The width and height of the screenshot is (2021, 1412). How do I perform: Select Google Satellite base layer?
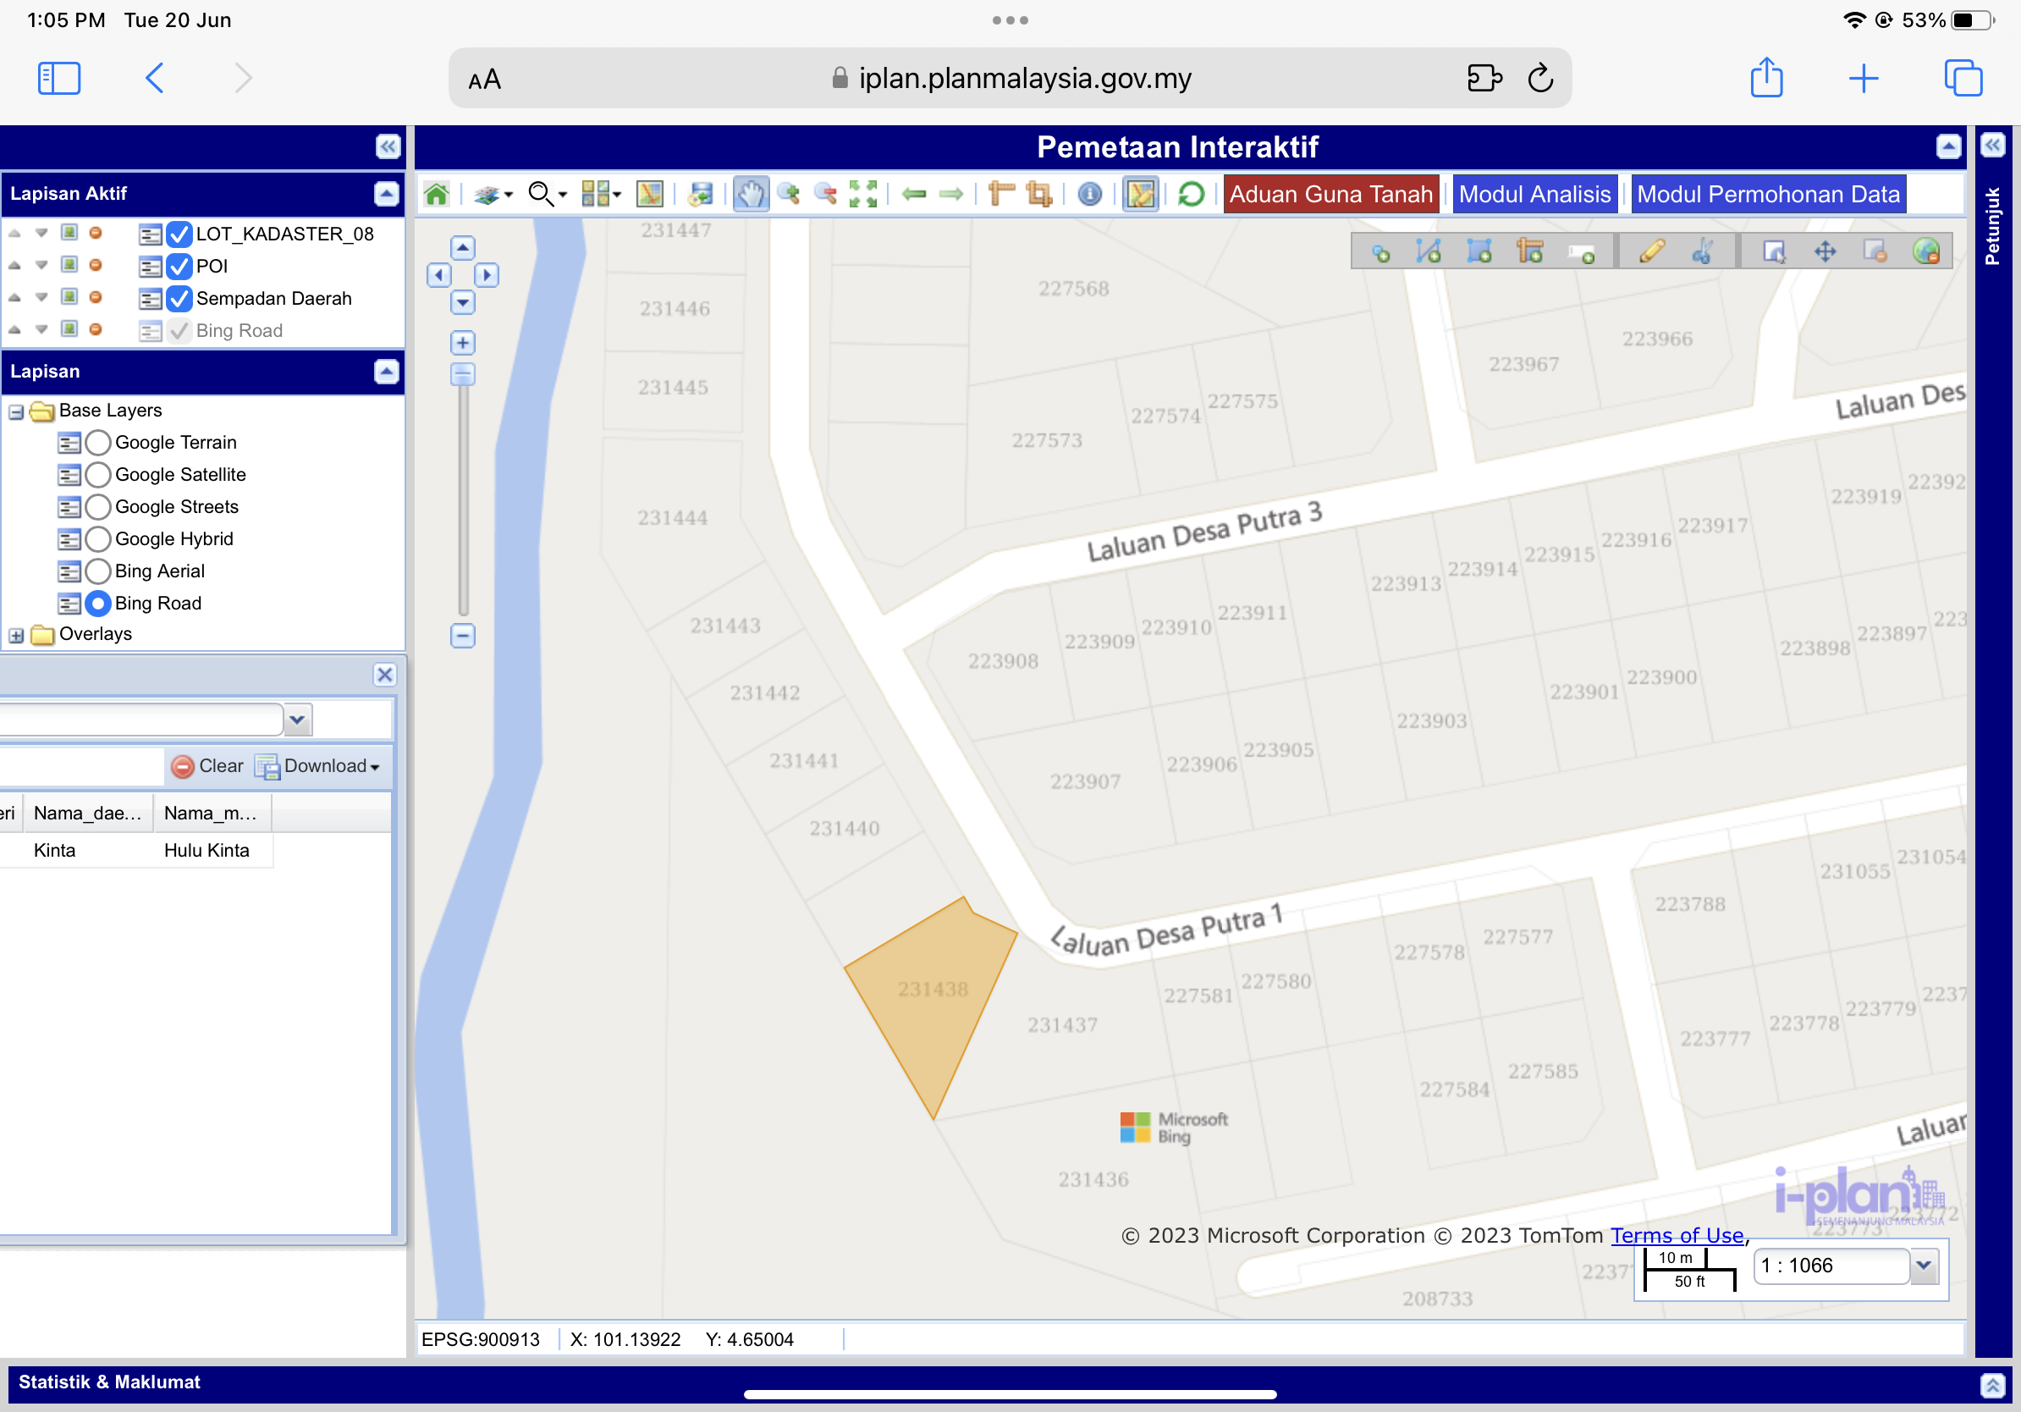click(x=98, y=475)
